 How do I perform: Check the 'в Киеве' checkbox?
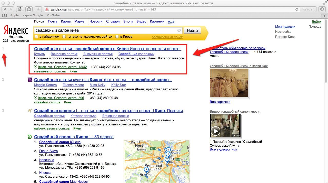117,37
